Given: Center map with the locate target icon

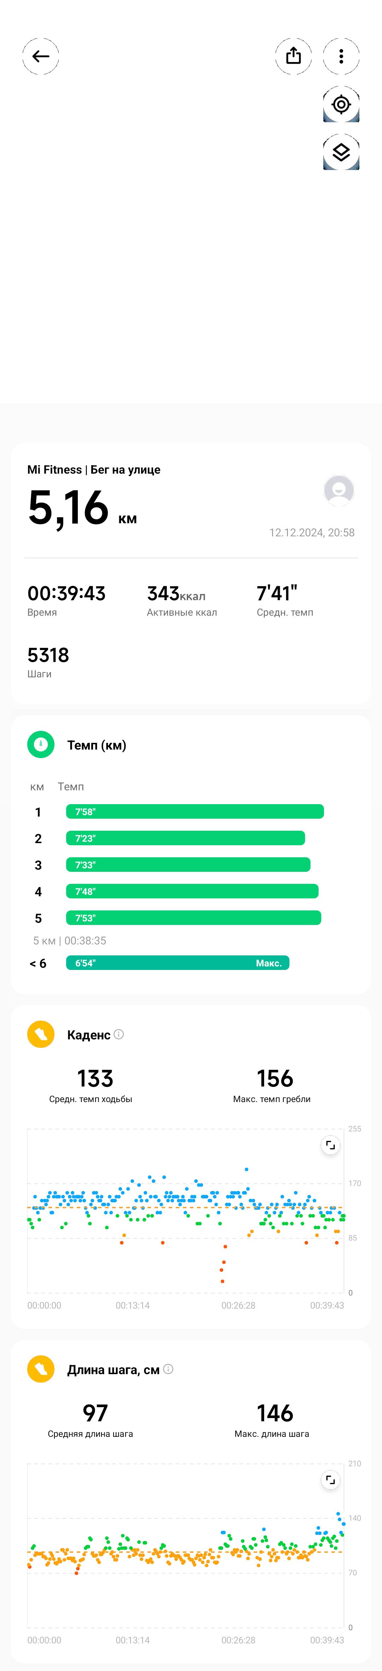Looking at the screenshot, I should coord(341,105).
